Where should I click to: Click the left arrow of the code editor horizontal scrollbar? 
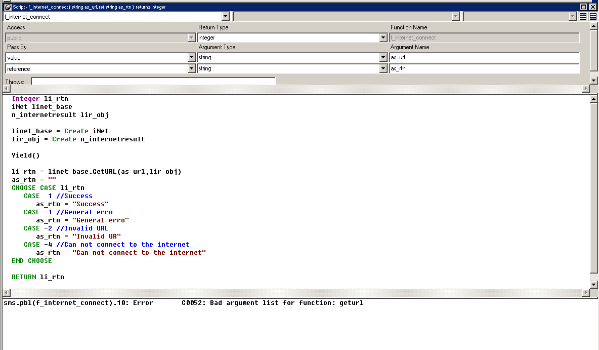point(6,292)
